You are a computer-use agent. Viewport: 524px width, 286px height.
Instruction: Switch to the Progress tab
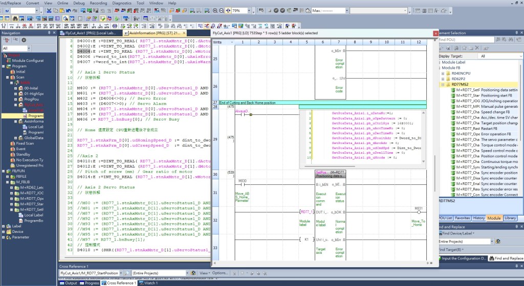tap(89, 283)
